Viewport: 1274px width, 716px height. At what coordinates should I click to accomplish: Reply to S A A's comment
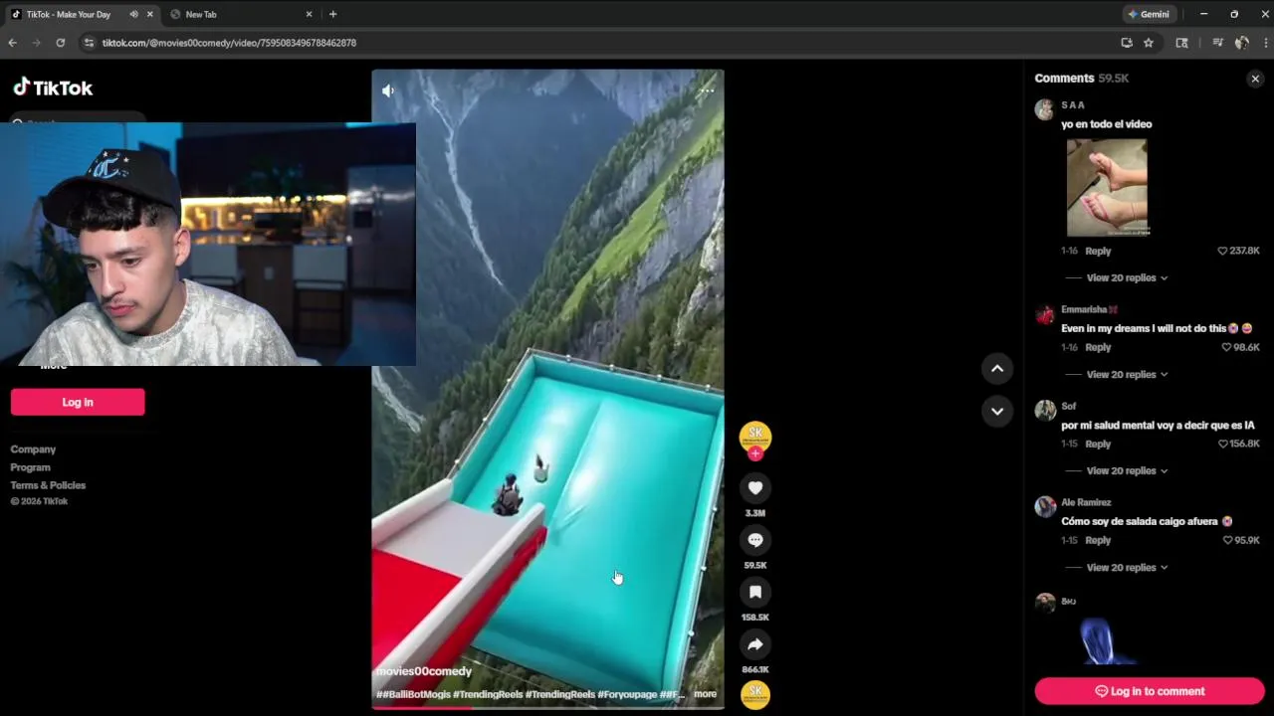coord(1098,251)
